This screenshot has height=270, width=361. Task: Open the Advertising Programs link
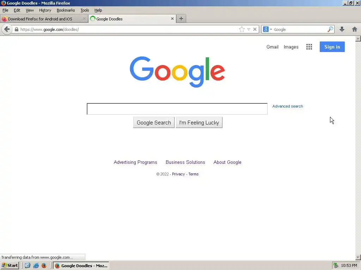coord(135,162)
